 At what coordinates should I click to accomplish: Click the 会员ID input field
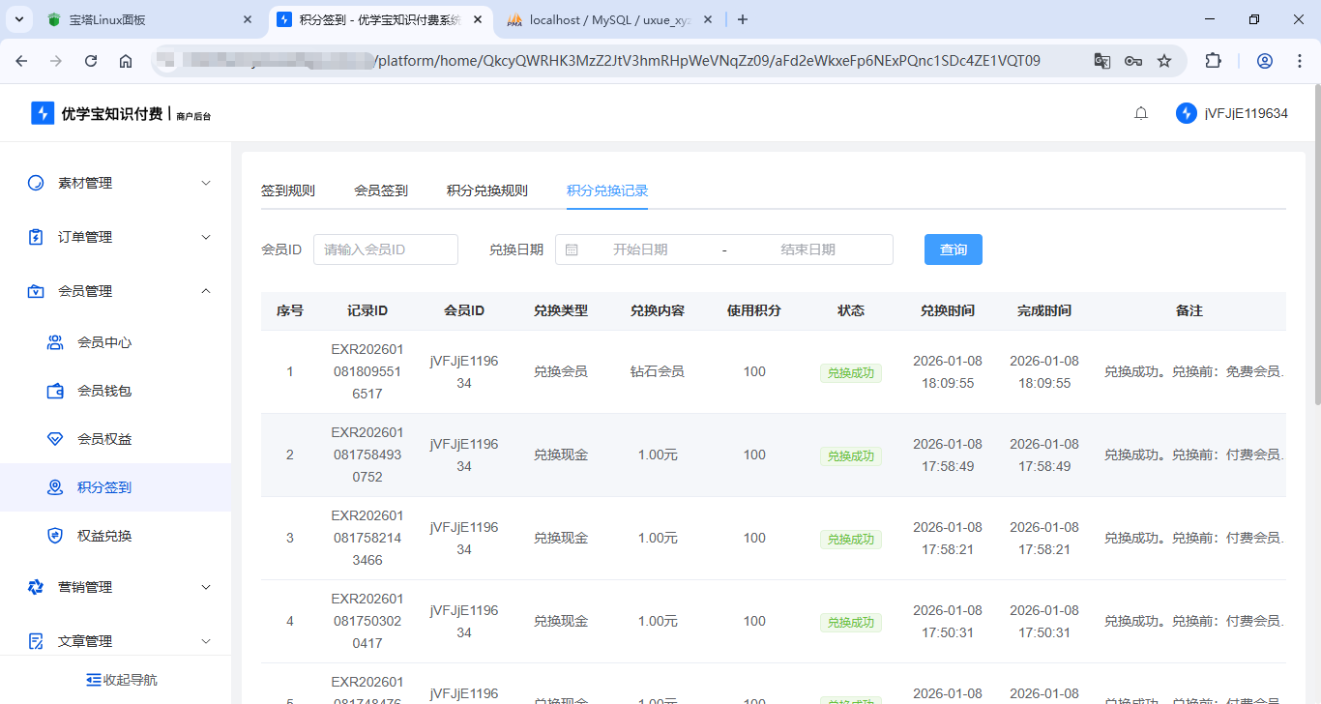click(385, 249)
